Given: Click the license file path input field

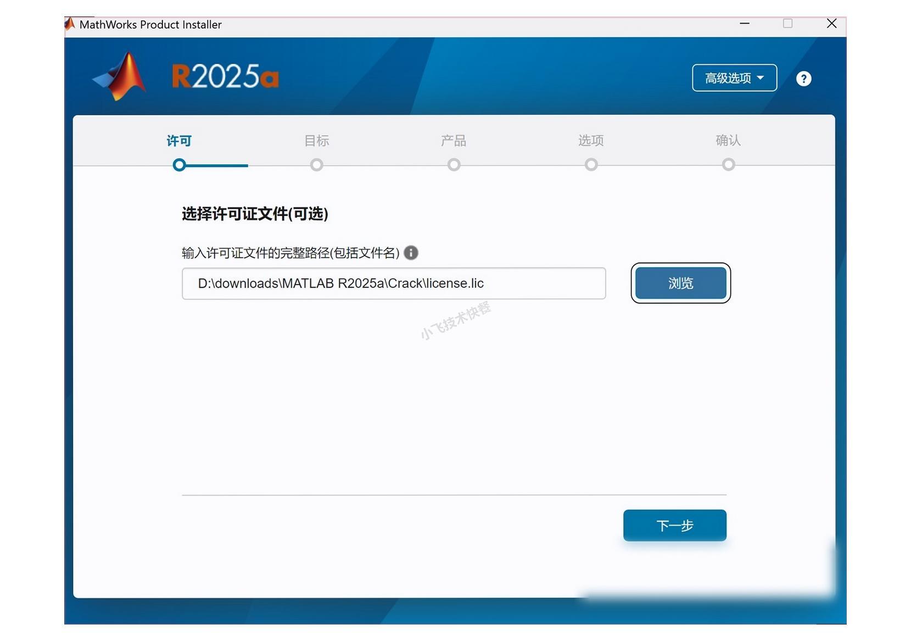Looking at the screenshot, I should pos(394,283).
